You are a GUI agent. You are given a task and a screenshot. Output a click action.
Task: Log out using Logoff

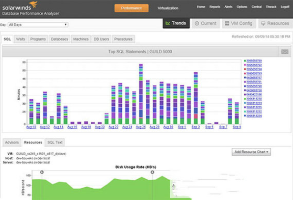285,7
